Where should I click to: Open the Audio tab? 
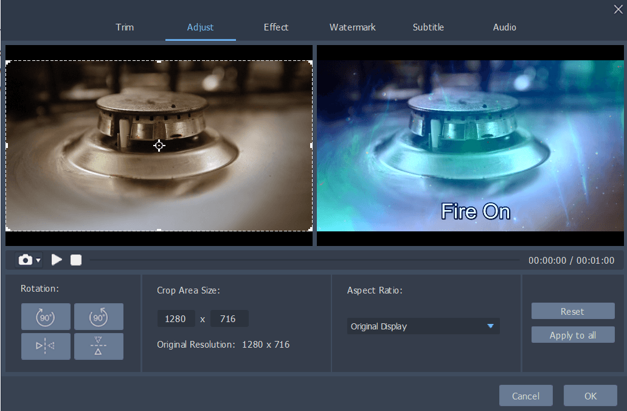click(505, 27)
